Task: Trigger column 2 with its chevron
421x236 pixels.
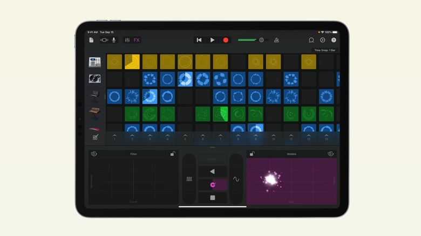Action: click(132, 137)
